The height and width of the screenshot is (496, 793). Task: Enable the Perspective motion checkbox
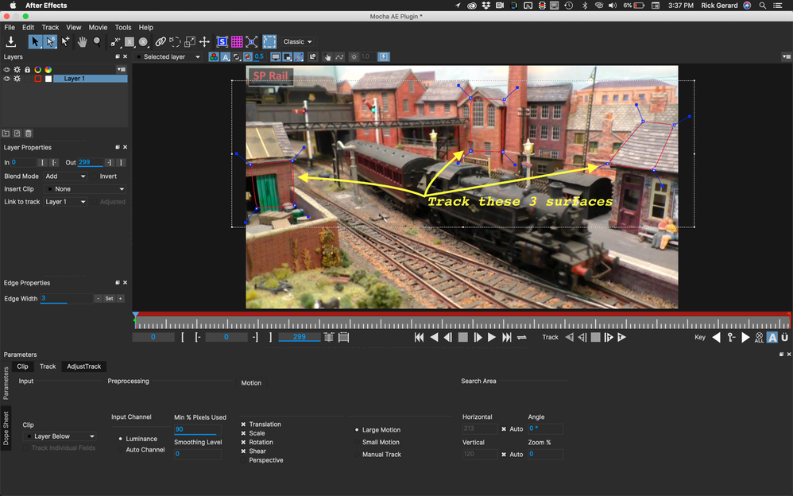pos(244,460)
